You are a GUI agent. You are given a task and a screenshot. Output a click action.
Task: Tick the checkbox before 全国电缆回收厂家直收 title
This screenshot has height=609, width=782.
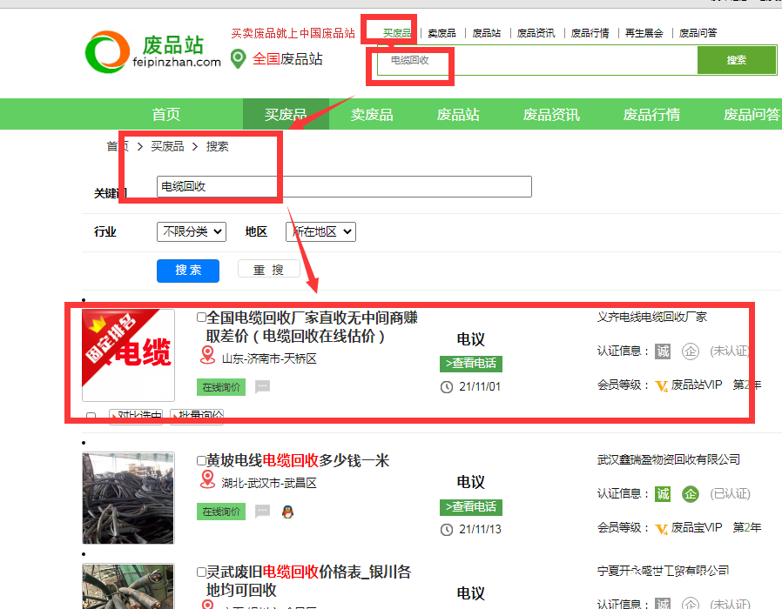[x=201, y=318]
